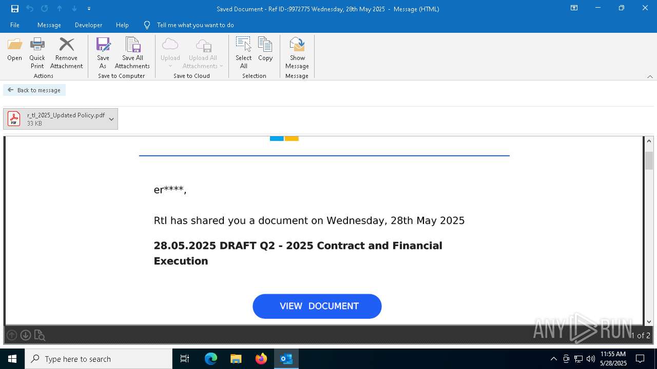
Task: Open File Explorer from taskbar
Action: point(236,359)
